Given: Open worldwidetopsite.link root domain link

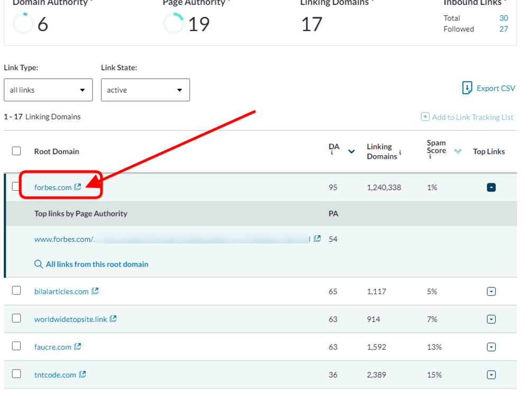Looking at the screenshot, I should point(70,319).
